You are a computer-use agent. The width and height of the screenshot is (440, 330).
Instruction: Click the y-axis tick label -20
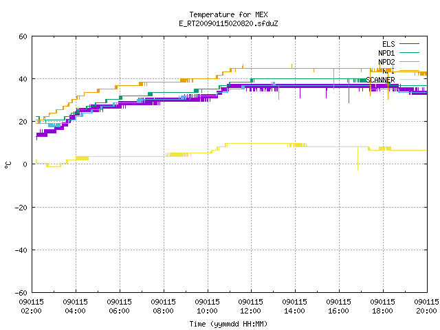[x=21, y=208]
